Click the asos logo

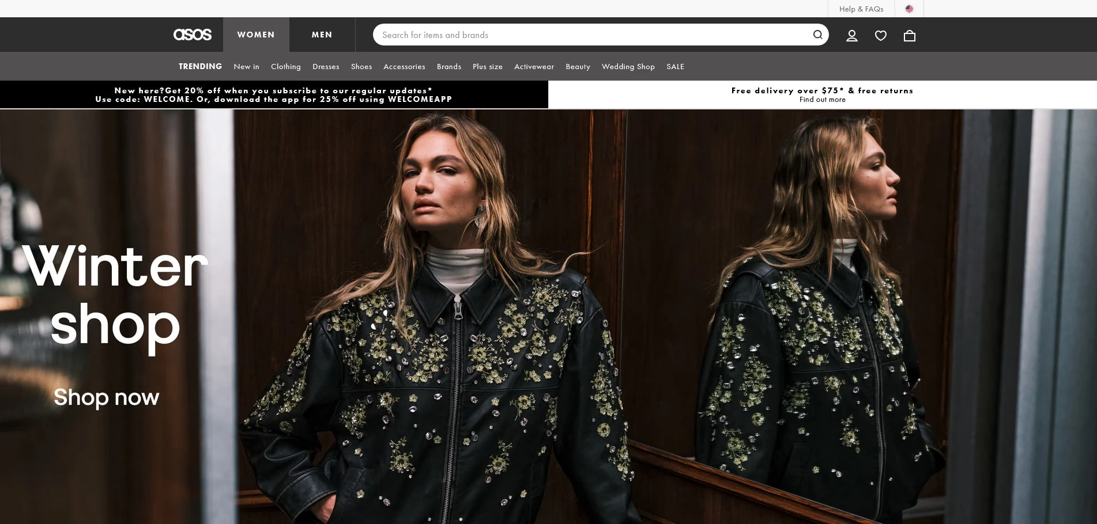click(191, 34)
